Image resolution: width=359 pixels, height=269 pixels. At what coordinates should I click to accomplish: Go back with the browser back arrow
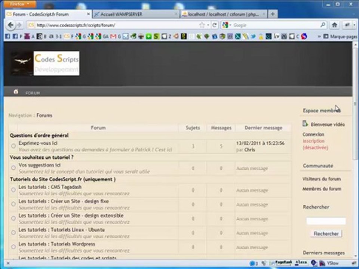(10, 25)
